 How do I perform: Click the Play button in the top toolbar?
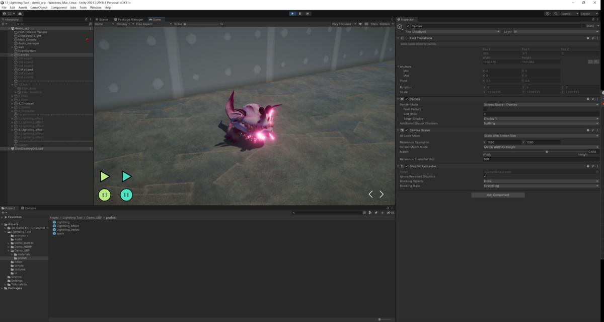[x=292, y=14]
